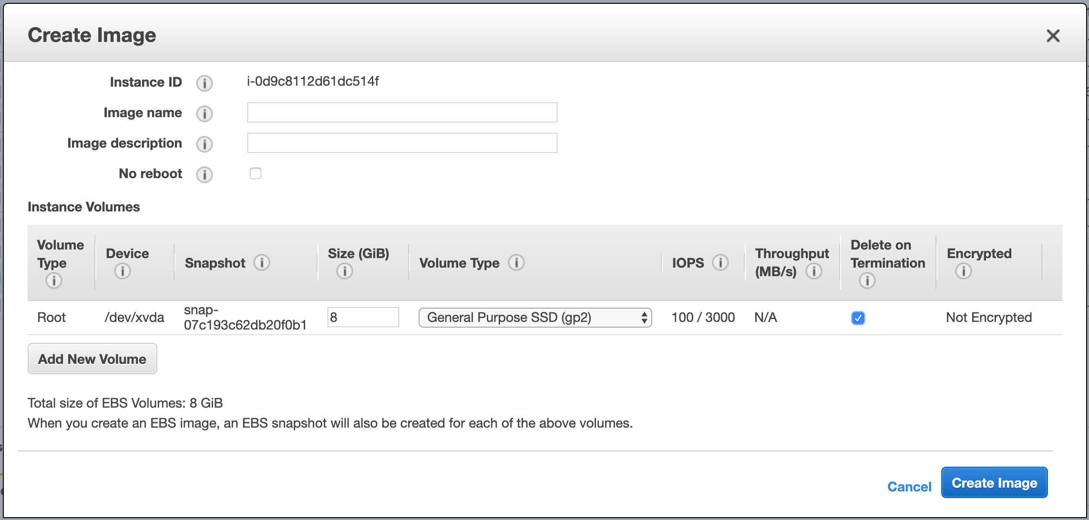1089x520 pixels.
Task: Click the 100 / 3000 IOPS value
Action: (703, 318)
